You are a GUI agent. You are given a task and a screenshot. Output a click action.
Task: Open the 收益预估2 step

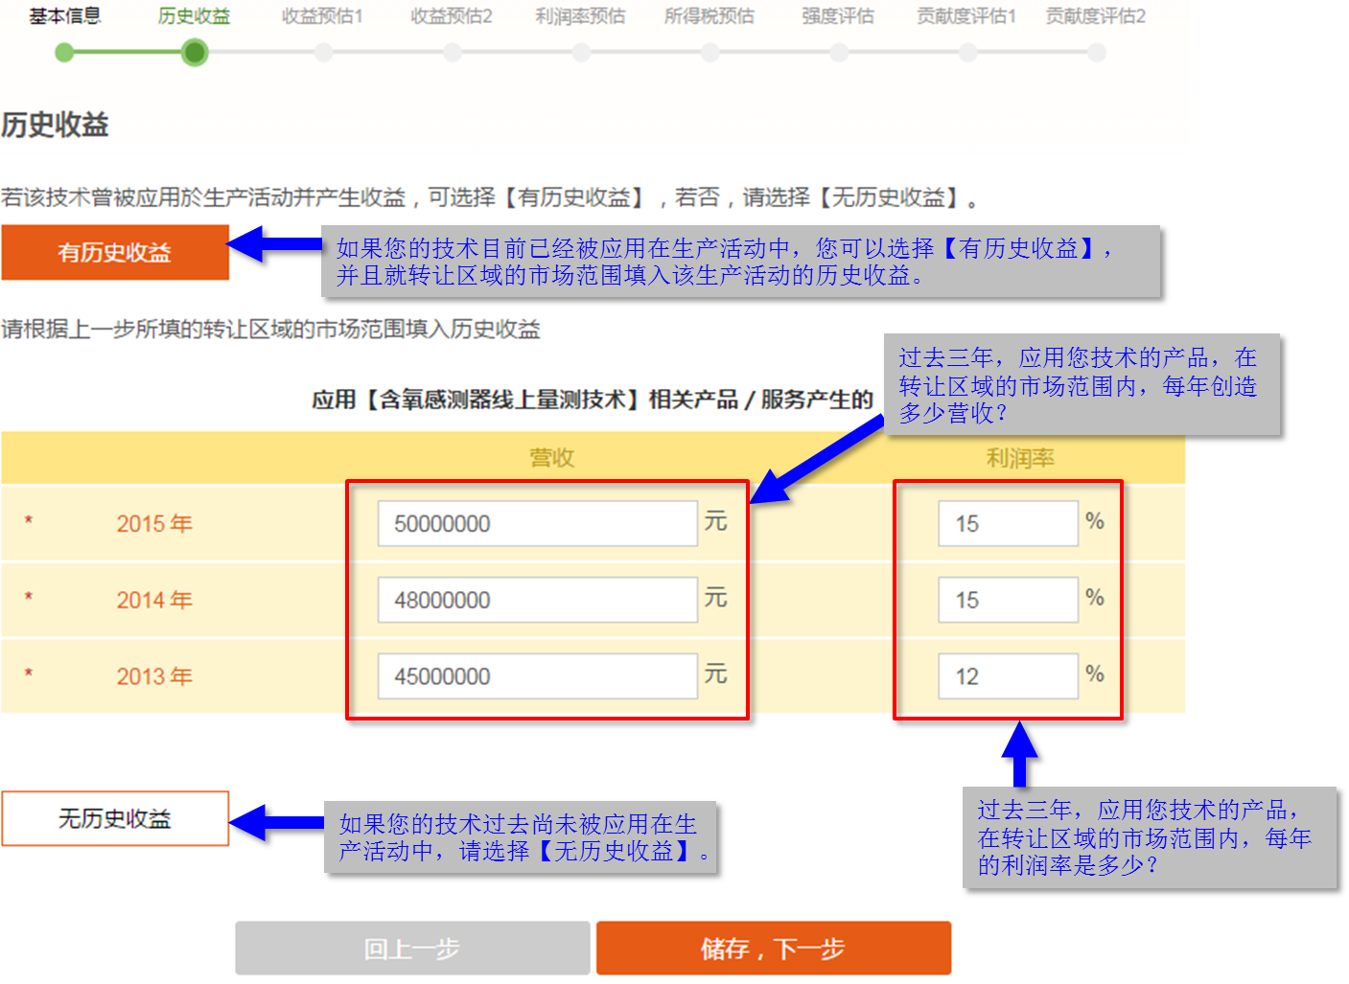452,16
